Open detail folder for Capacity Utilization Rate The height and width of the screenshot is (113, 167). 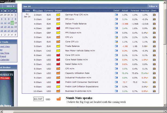pos(116,73)
